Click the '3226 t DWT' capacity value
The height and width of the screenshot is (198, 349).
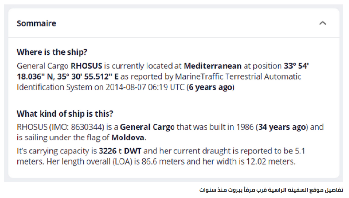click(120, 151)
